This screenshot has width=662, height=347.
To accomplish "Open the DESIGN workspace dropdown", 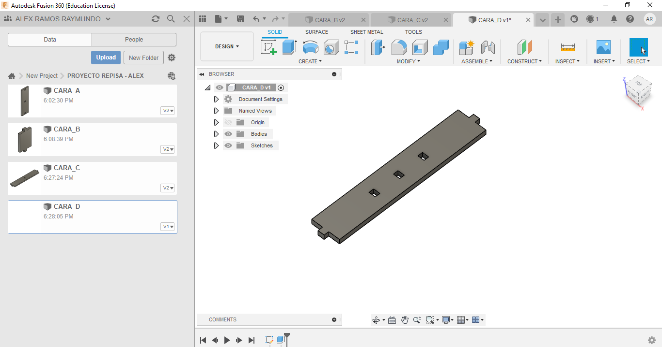I will point(227,46).
